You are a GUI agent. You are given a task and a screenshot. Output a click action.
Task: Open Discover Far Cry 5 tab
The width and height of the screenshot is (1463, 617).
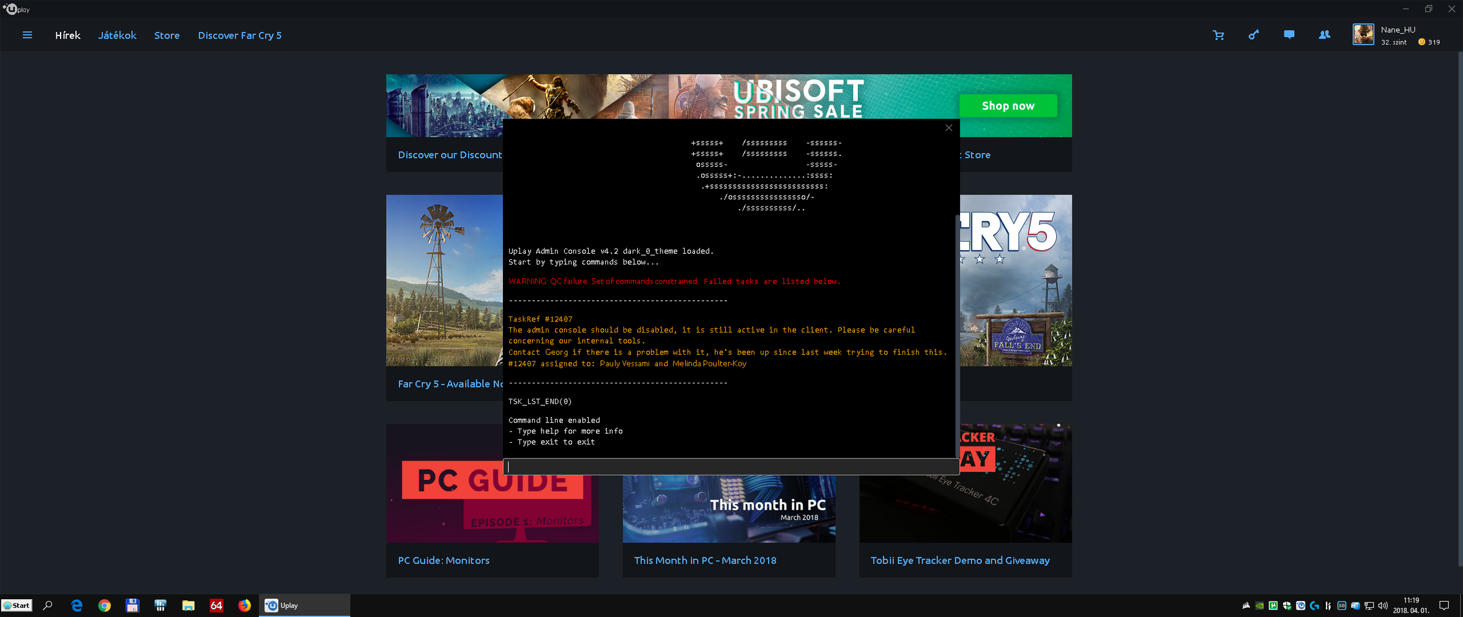(x=240, y=35)
